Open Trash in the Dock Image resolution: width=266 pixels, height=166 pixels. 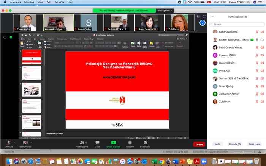click(256, 161)
